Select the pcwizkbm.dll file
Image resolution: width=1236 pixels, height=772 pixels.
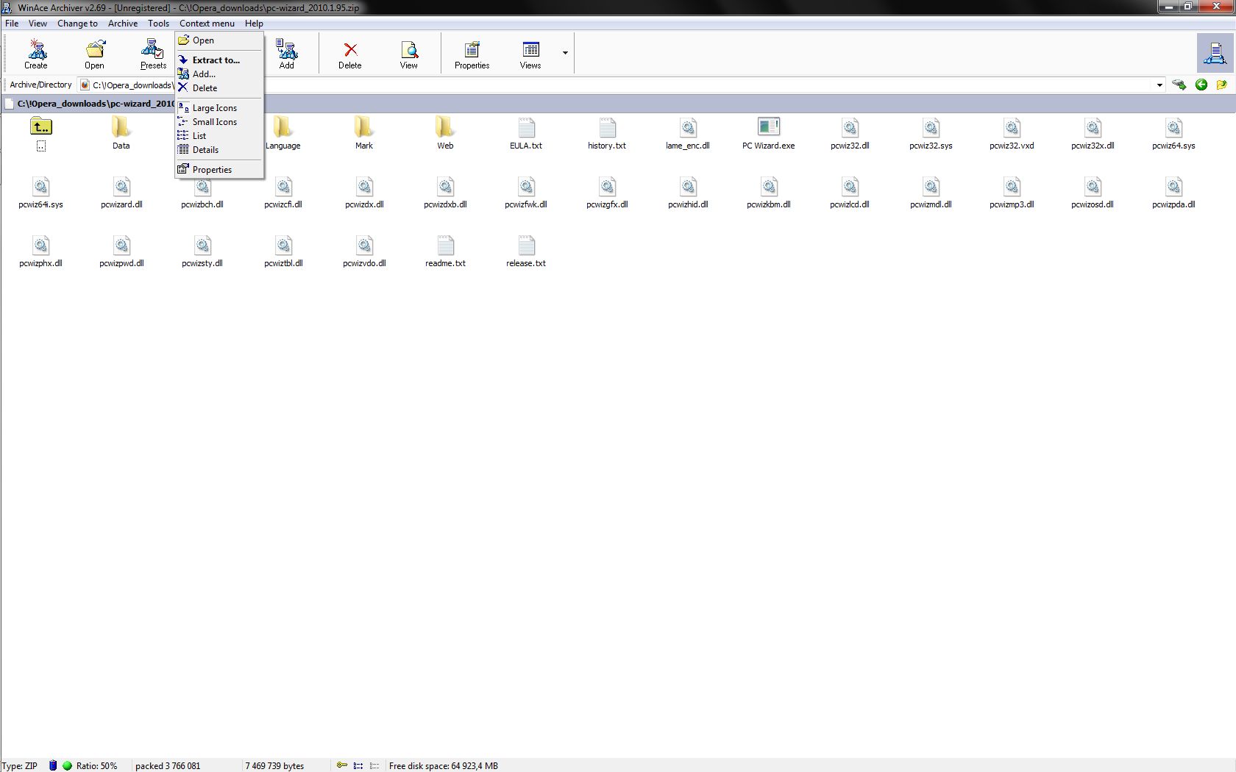click(x=769, y=192)
